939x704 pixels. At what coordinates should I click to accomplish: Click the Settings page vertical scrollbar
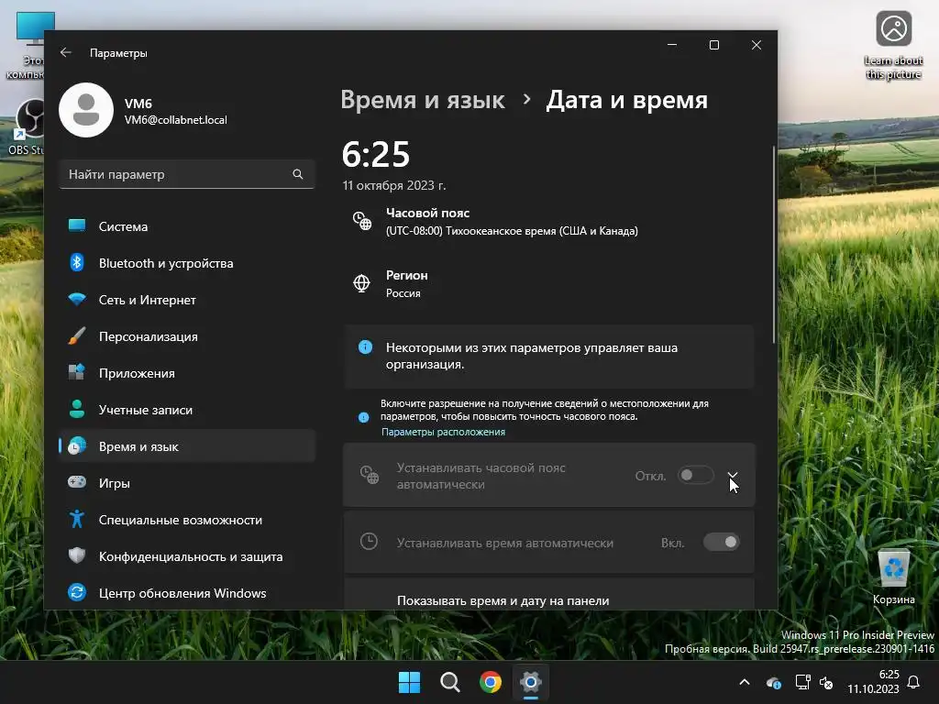pyautogui.click(x=774, y=244)
